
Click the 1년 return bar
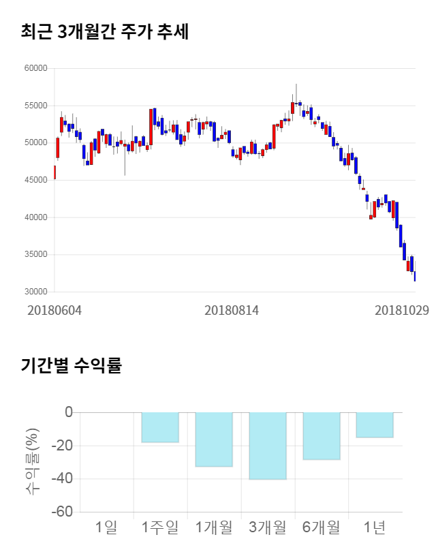pyautogui.click(x=375, y=425)
